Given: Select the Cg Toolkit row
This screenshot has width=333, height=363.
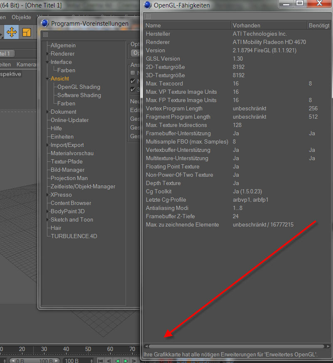Looking at the screenshot, I should (237, 191).
